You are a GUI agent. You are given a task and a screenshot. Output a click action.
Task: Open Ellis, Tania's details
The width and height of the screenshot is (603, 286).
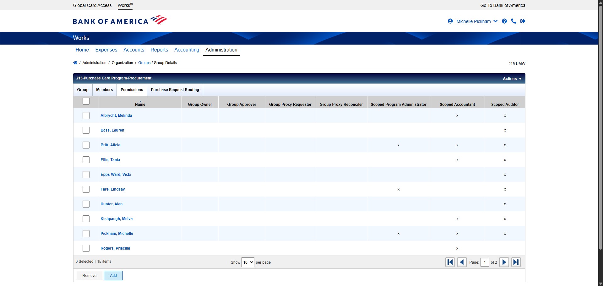click(110, 160)
